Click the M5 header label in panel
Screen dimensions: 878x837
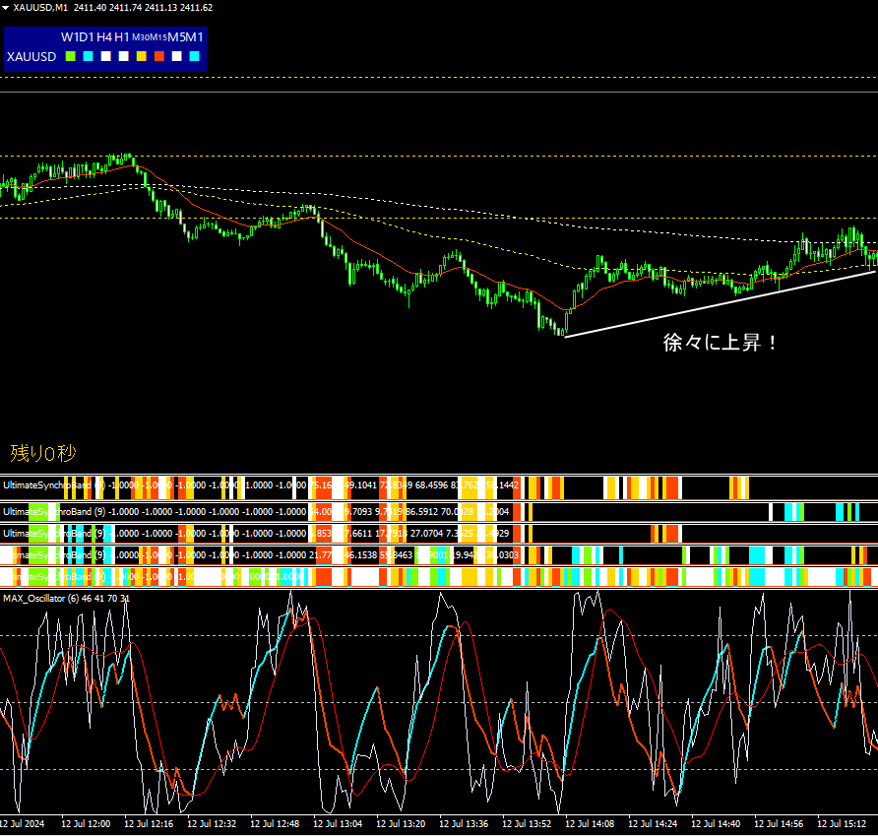(176, 37)
